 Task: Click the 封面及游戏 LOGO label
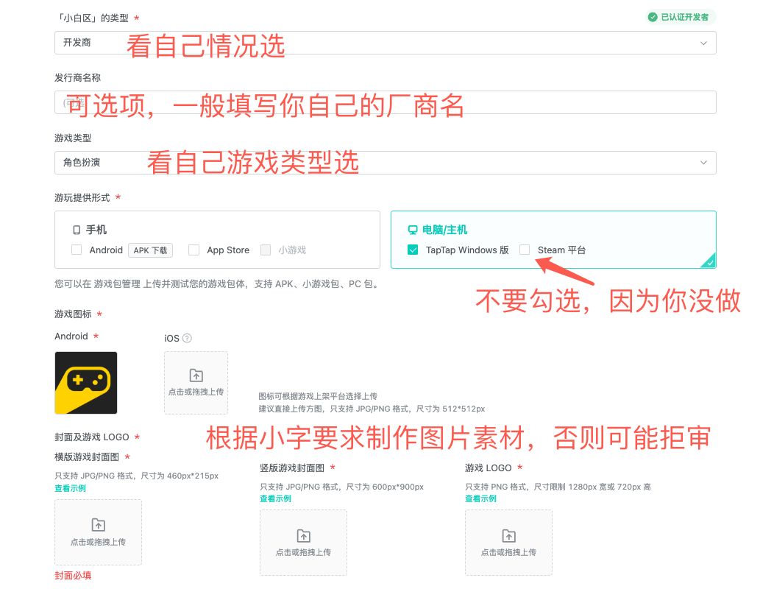pyautogui.click(x=92, y=437)
